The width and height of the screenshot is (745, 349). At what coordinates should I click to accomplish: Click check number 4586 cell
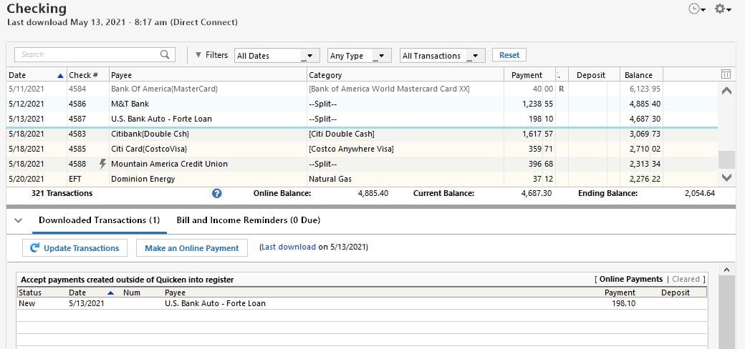click(77, 104)
